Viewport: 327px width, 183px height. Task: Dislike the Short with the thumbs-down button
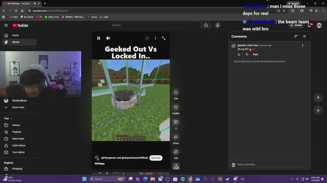point(176,107)
